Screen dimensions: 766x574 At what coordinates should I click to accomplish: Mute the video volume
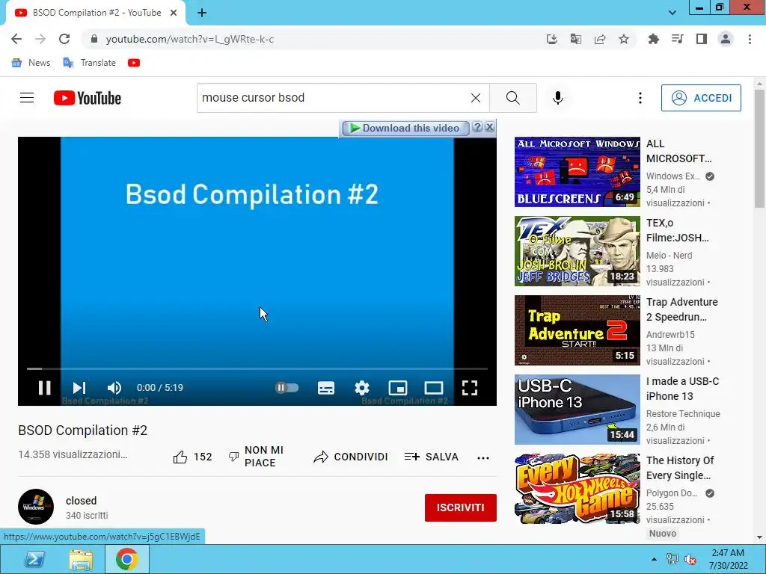(x=114, y=388)
